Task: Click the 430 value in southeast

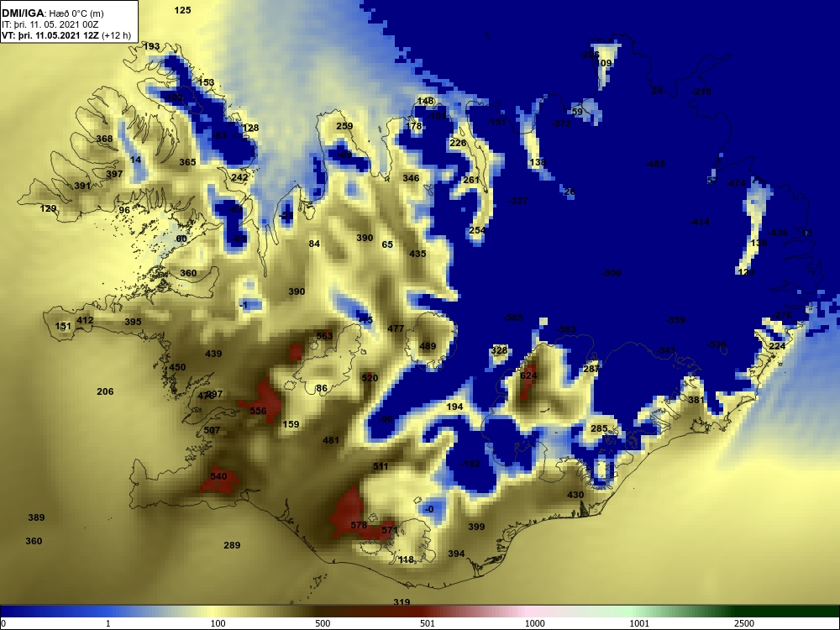Action: [x=575, y=495]
